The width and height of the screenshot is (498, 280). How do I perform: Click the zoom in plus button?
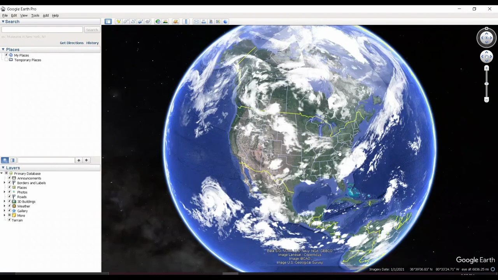(x=486, y=68)
